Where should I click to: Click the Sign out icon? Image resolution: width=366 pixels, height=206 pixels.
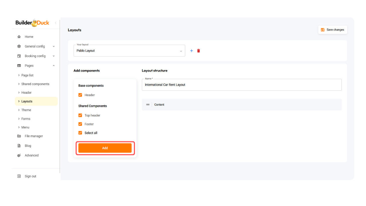pos(19,176)
